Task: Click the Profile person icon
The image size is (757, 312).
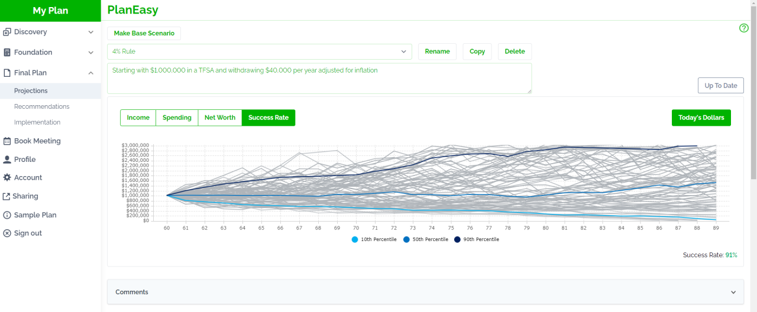Action: point(7,160)
